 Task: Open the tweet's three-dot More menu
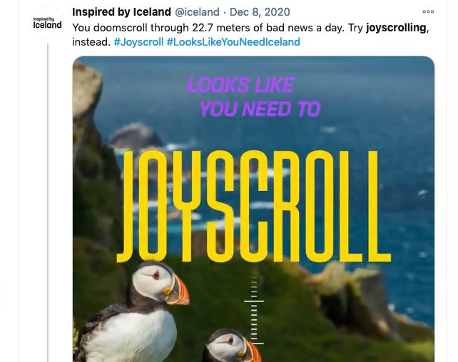(x=428, y=12)
